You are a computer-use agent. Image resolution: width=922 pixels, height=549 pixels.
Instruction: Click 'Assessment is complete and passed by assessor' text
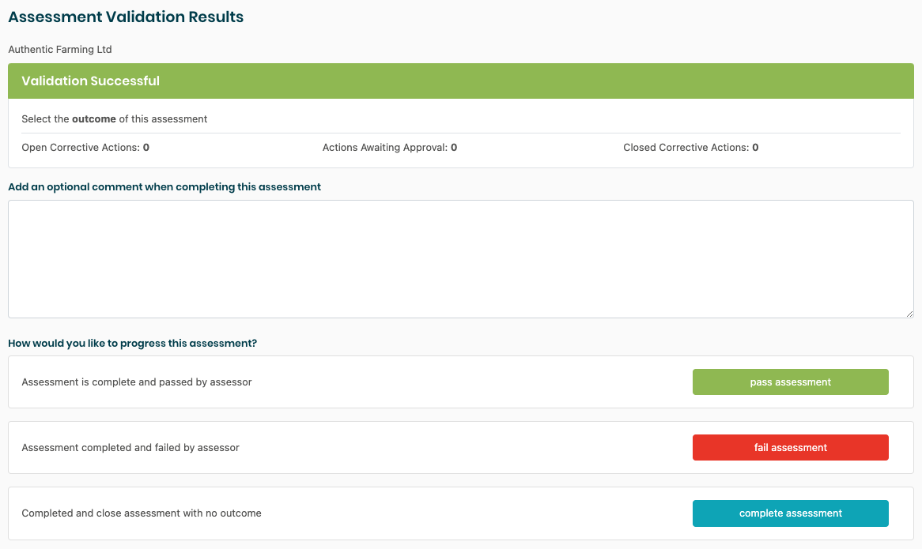point(137,382)
